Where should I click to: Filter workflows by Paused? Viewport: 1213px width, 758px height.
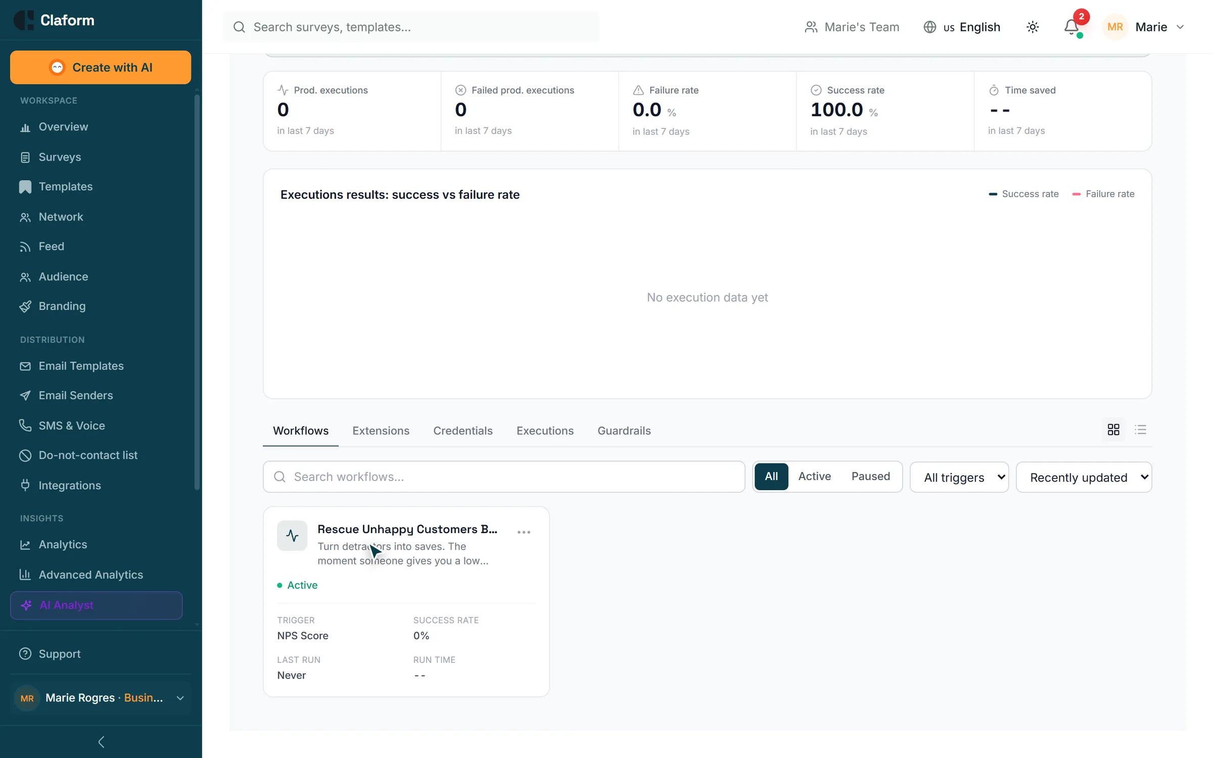[870, 477]
